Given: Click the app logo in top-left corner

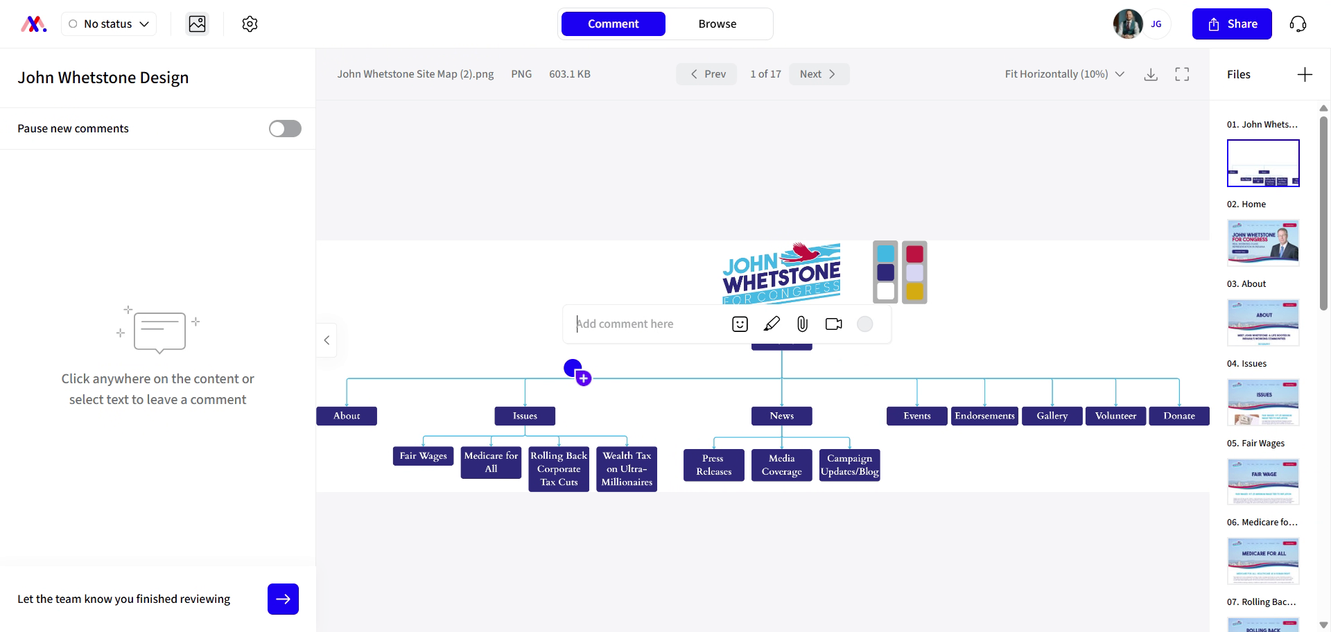Looking at the screenshot, I should coord(33,24).
